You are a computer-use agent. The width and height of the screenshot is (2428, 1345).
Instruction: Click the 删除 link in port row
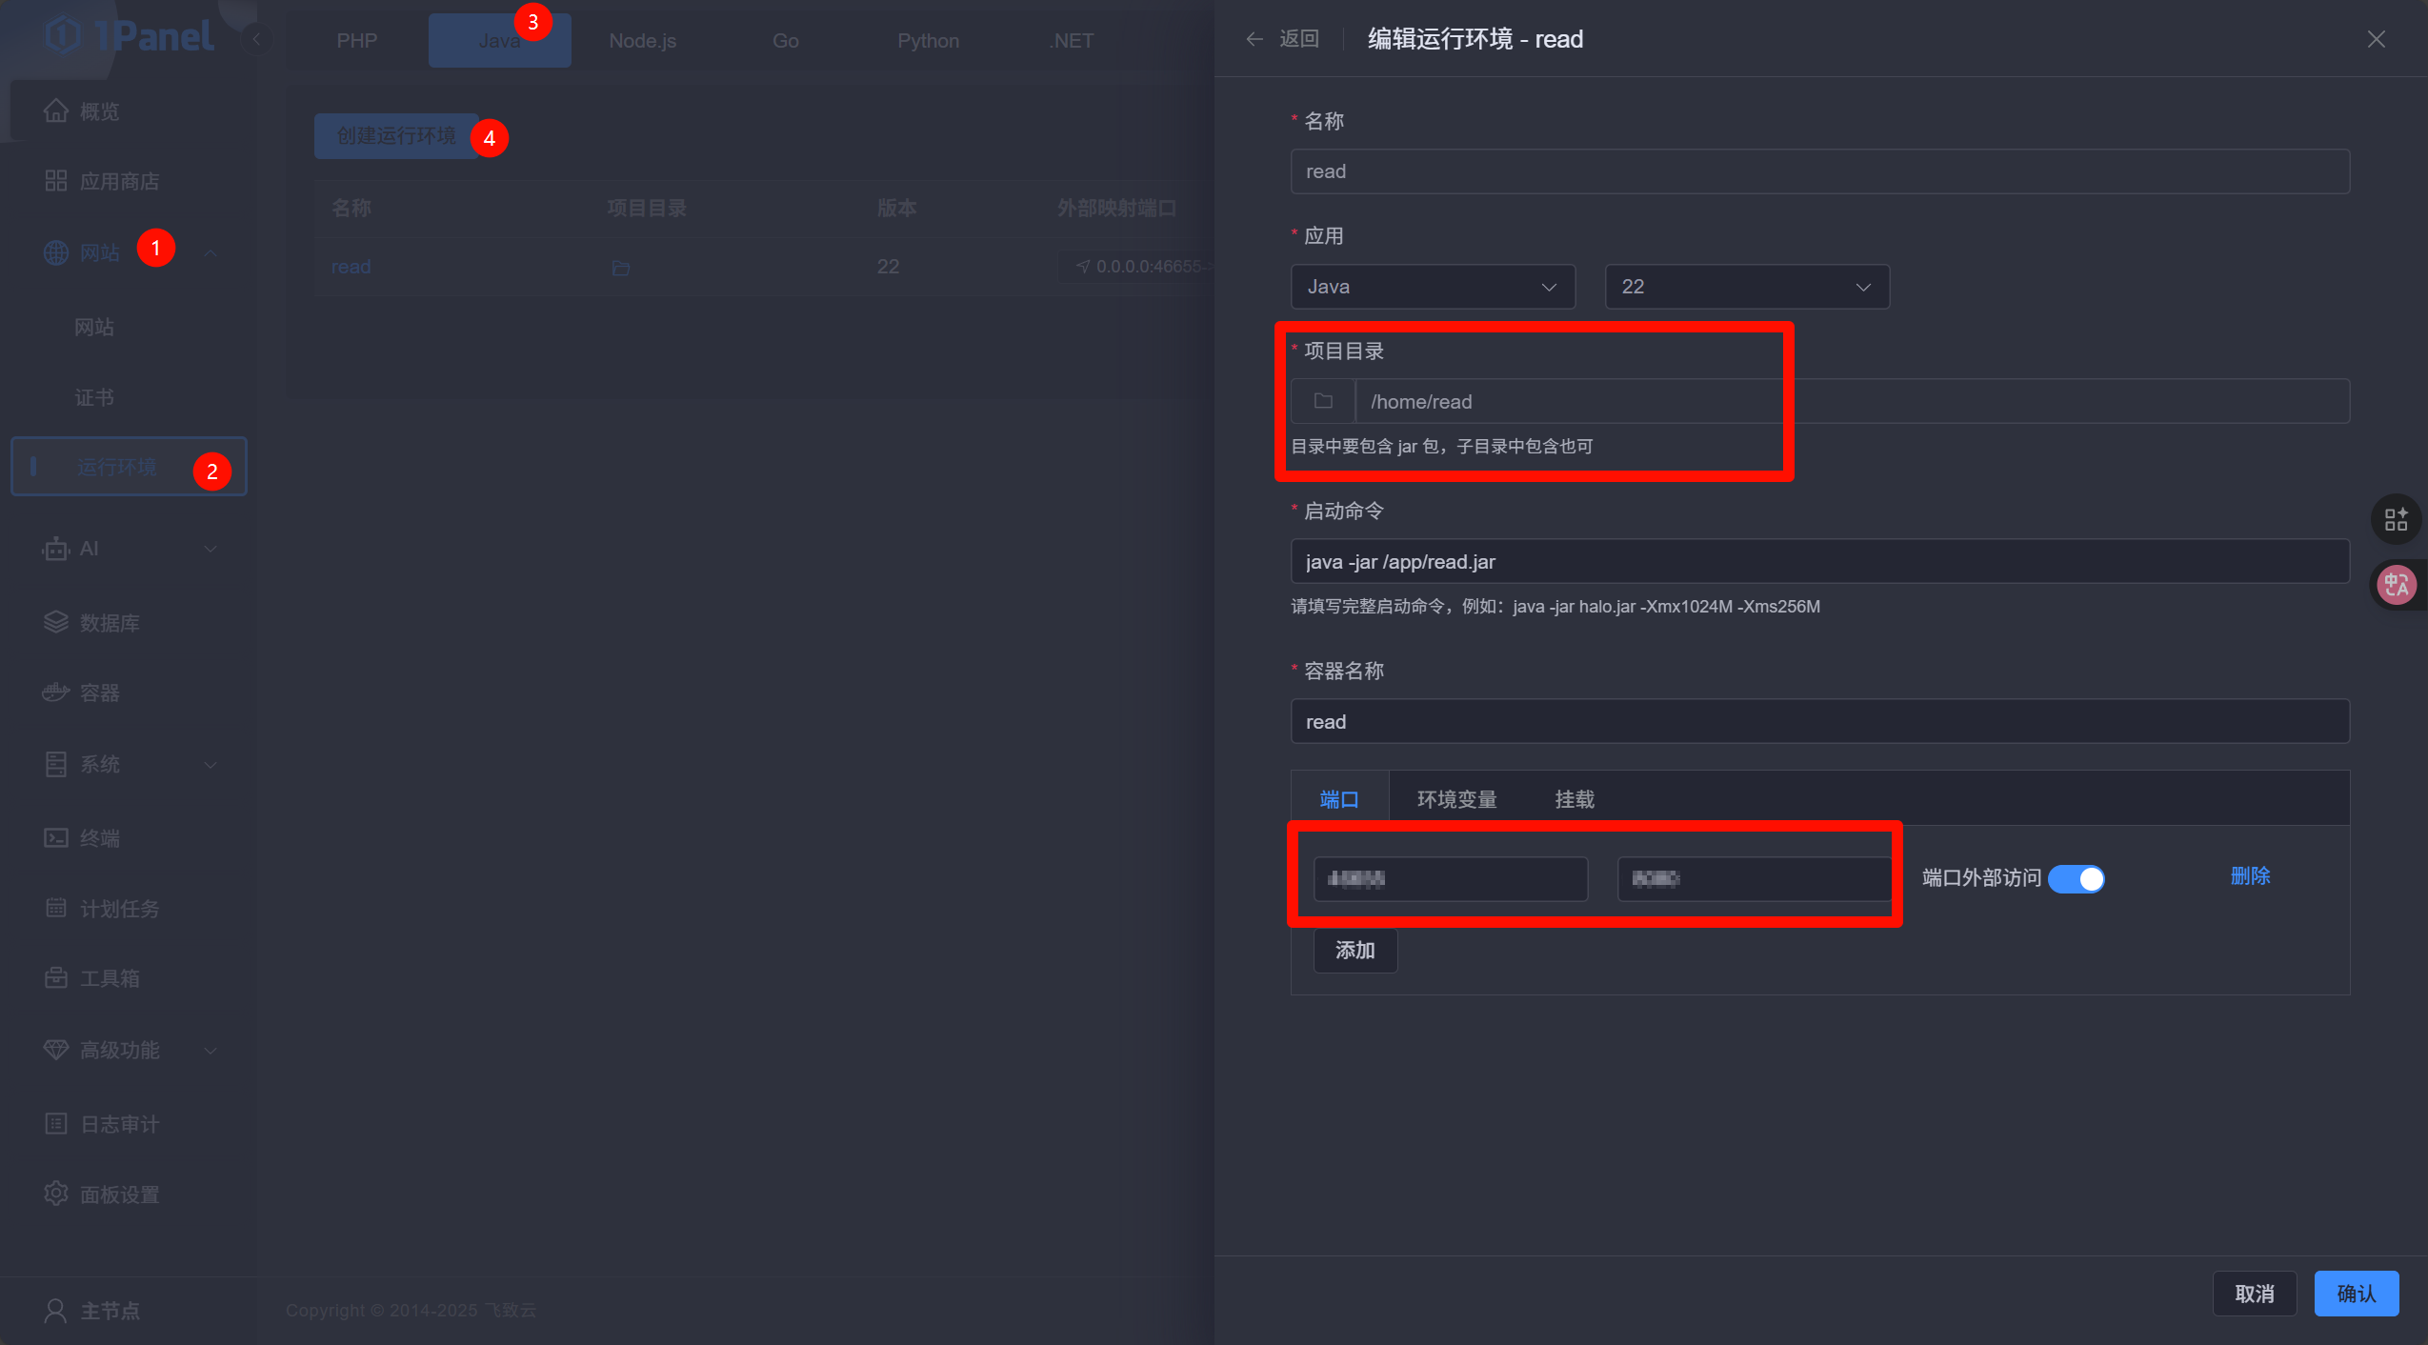click(x=2250, y=876)
